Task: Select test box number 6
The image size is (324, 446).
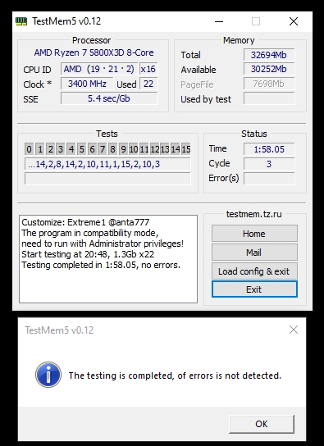Action: (92, 149)
